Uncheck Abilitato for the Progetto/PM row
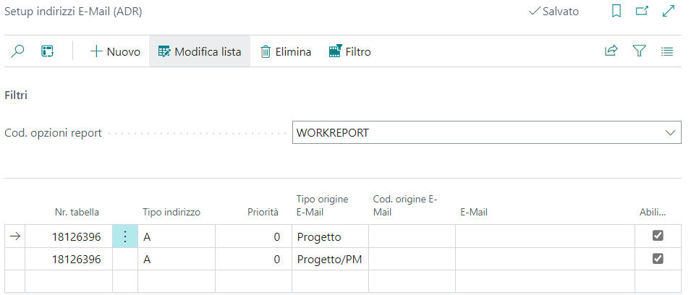 (x=658, y=259)
